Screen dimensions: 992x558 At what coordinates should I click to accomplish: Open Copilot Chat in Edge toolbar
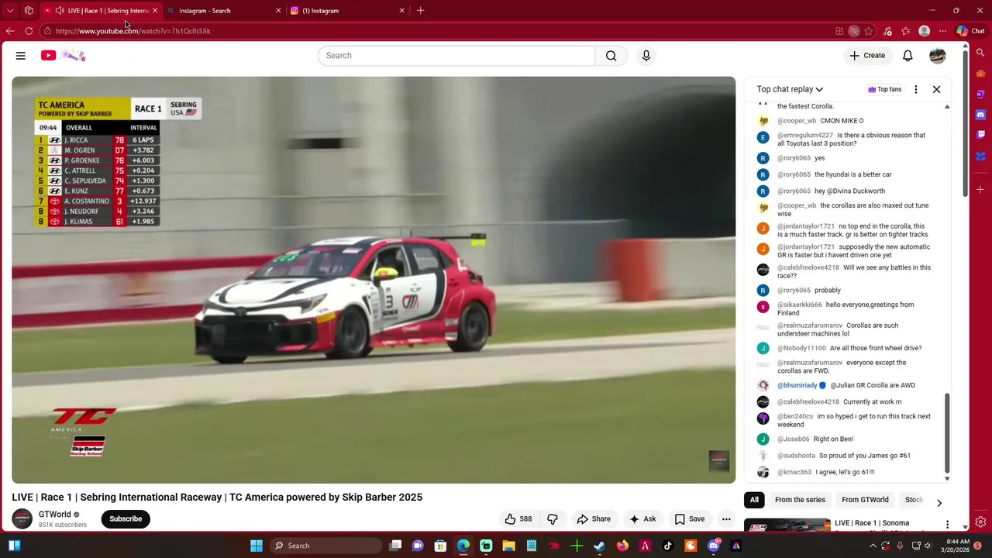click(970, 31)
